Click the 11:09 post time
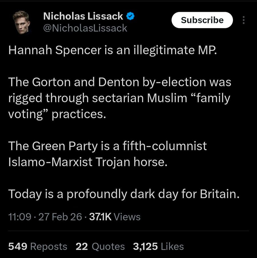The image size is (257, 258). 20,216
